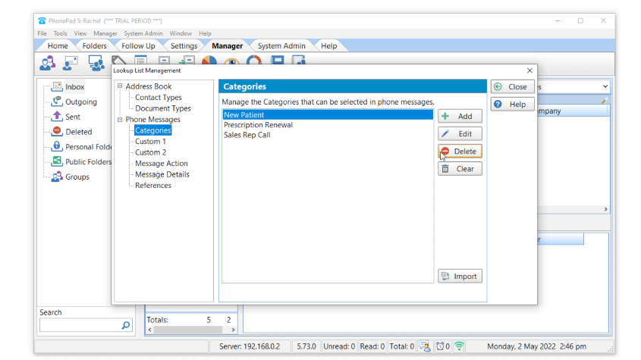Add a new category

point(460,117)
